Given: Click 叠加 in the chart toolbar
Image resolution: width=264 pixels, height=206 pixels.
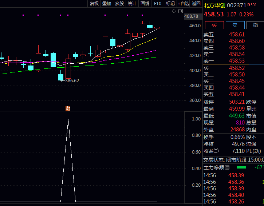Looking at the screenshot, I should tap(107, 4).
